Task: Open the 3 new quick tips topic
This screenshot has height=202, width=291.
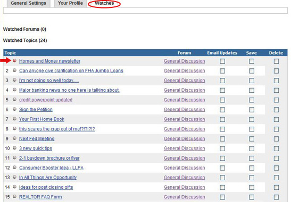Action: (x=36, y=148)
